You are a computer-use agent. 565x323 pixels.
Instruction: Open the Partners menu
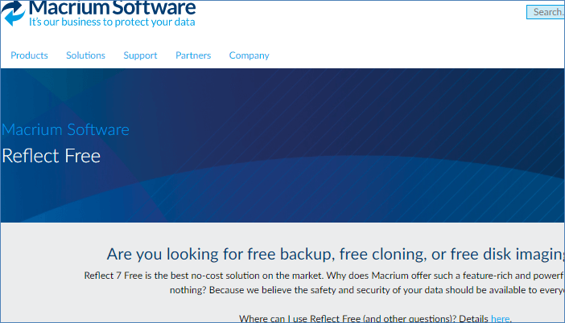[x=193, y=55]
